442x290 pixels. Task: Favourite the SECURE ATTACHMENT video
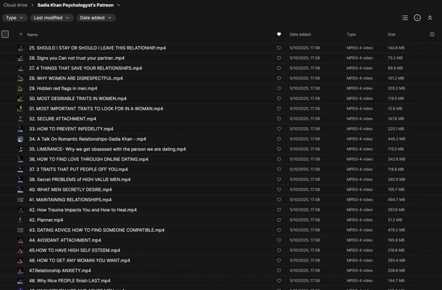click(279, 119)
